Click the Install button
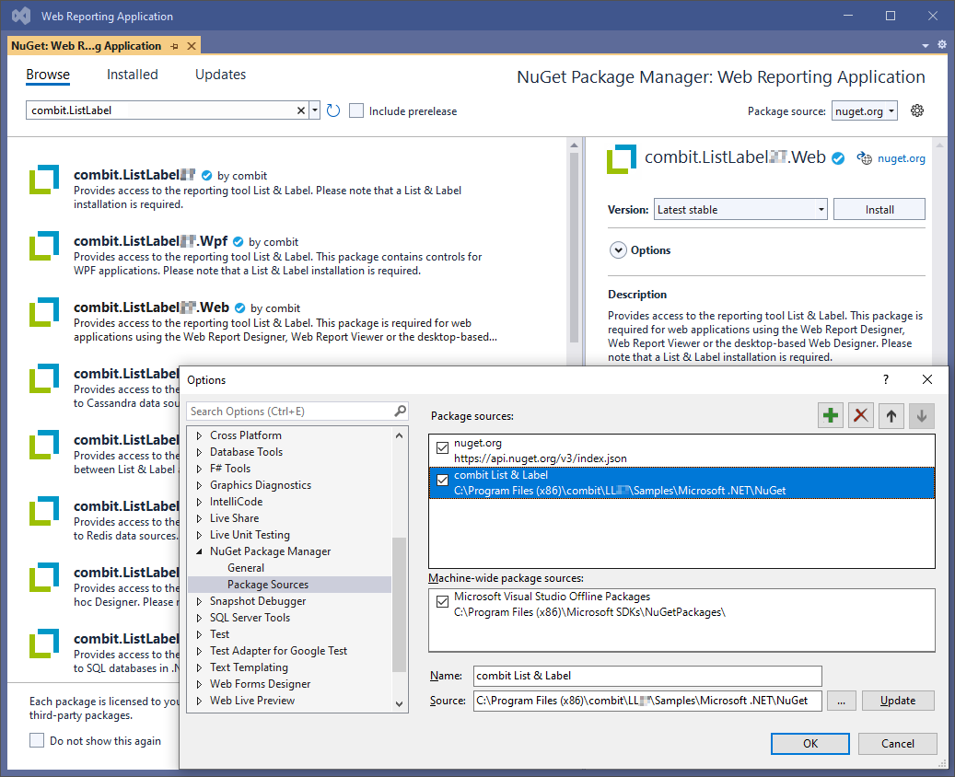The width and height of the screenshot is (955, 777). tap(879, 210)
